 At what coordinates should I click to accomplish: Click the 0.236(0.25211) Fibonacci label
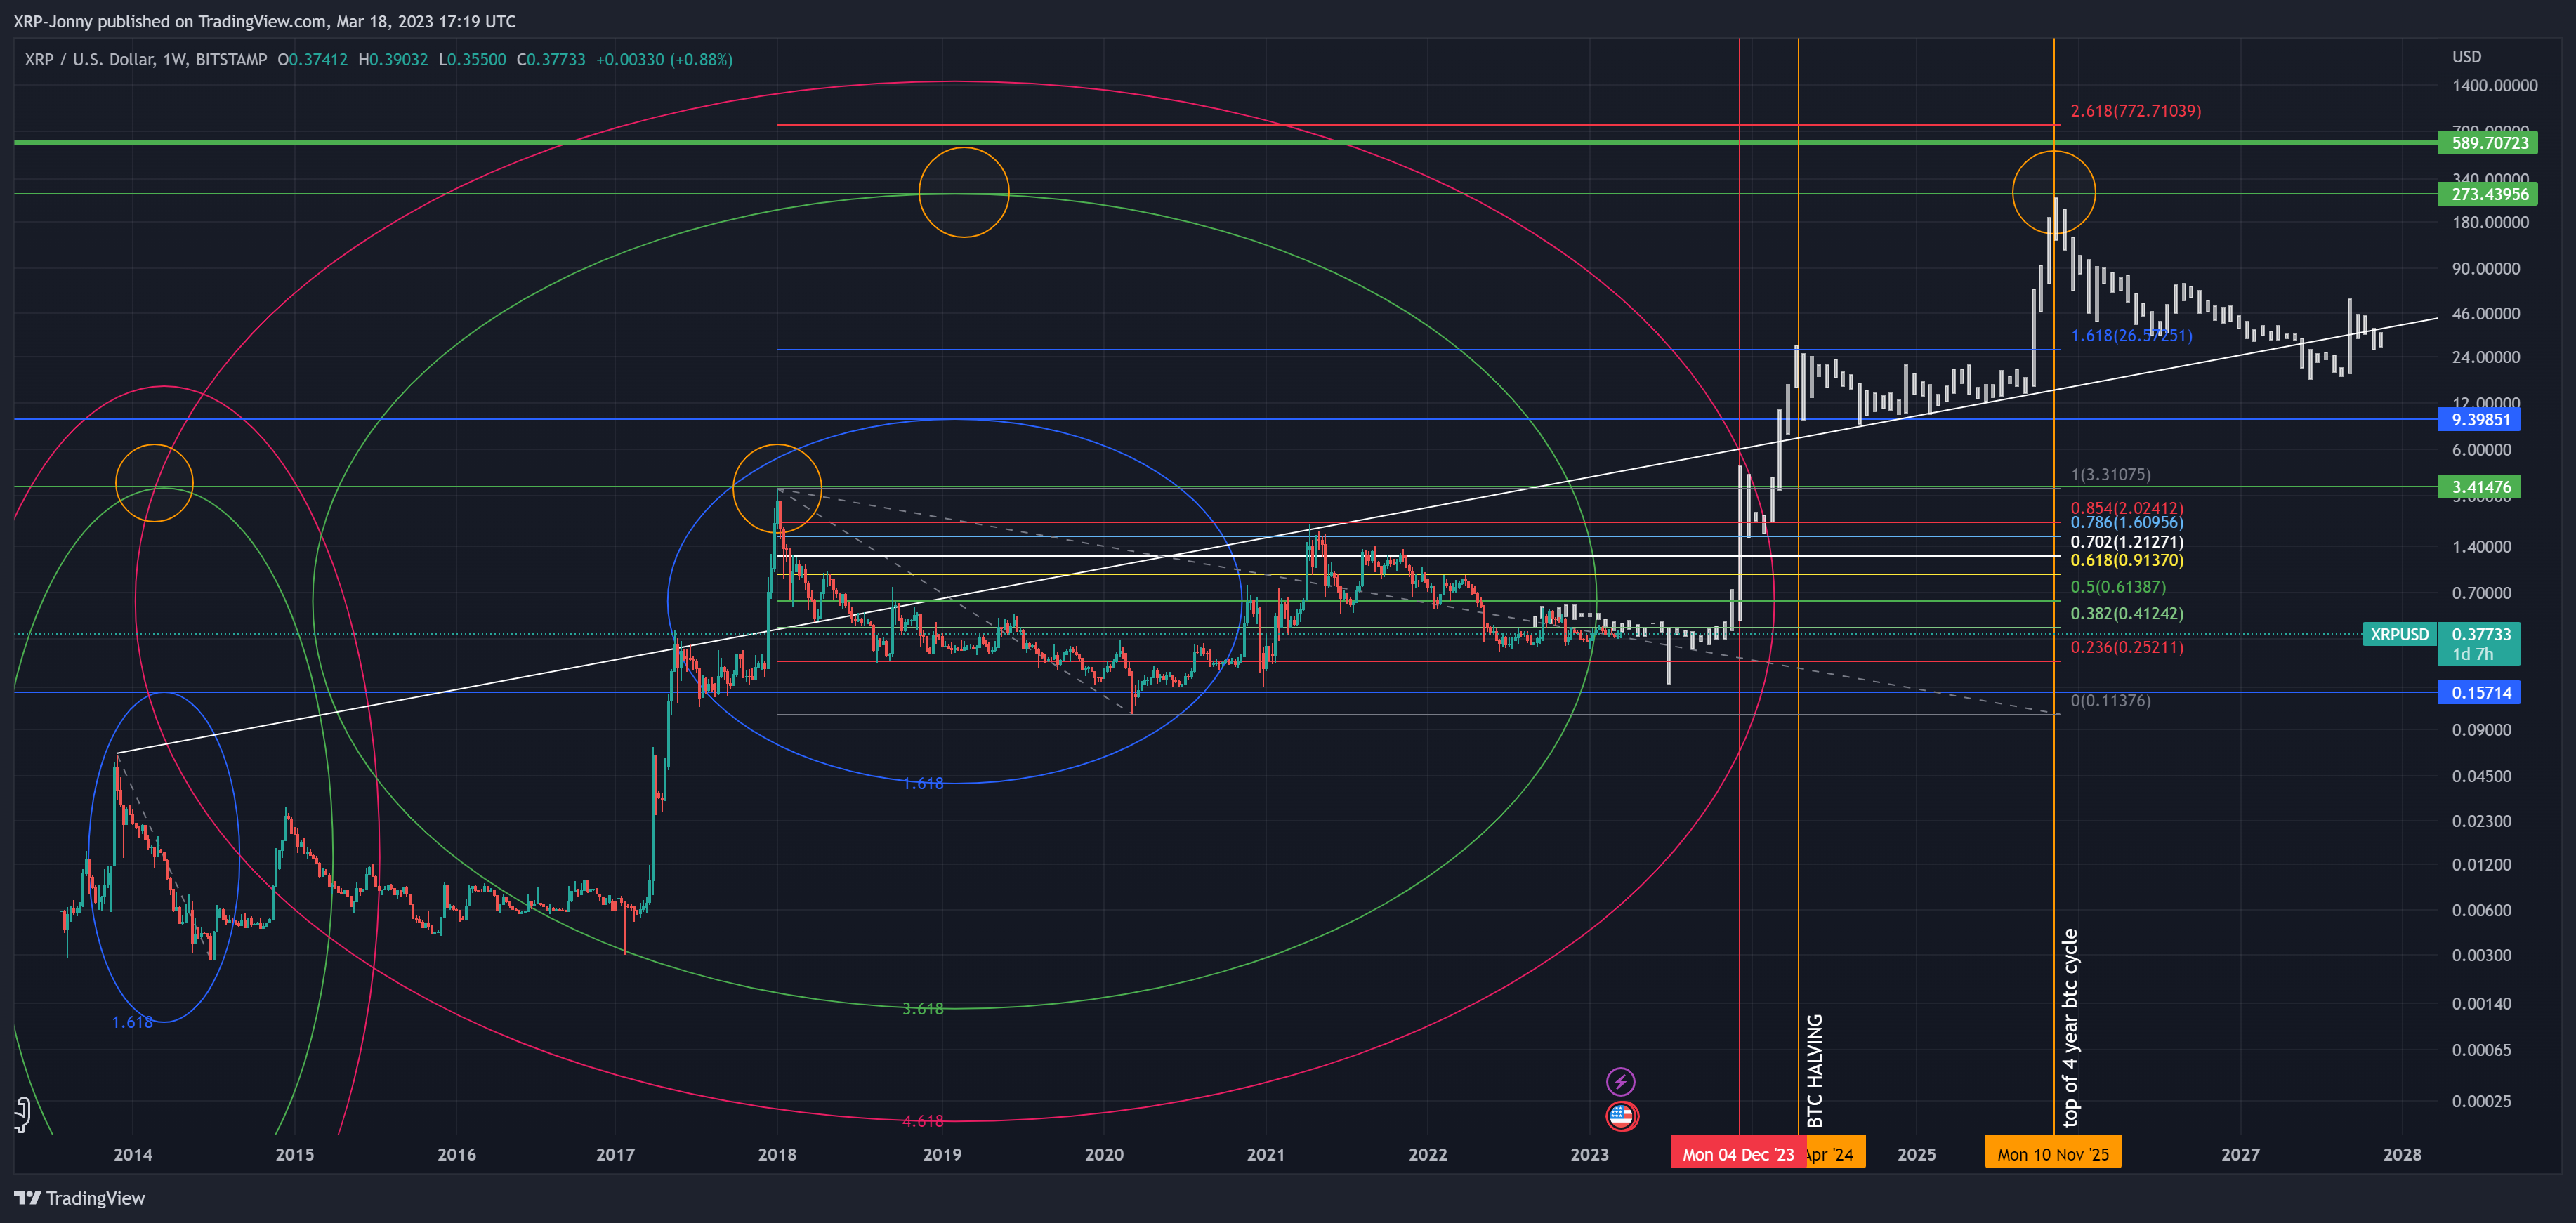tap(2127, 647)
